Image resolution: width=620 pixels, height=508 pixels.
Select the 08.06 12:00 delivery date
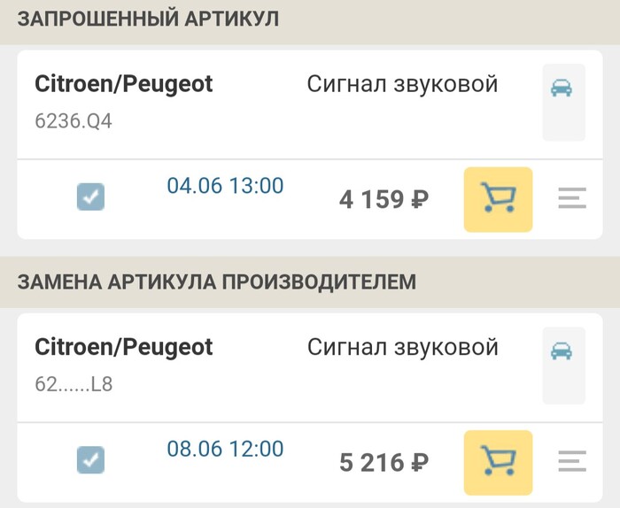[x=225, y=449]
